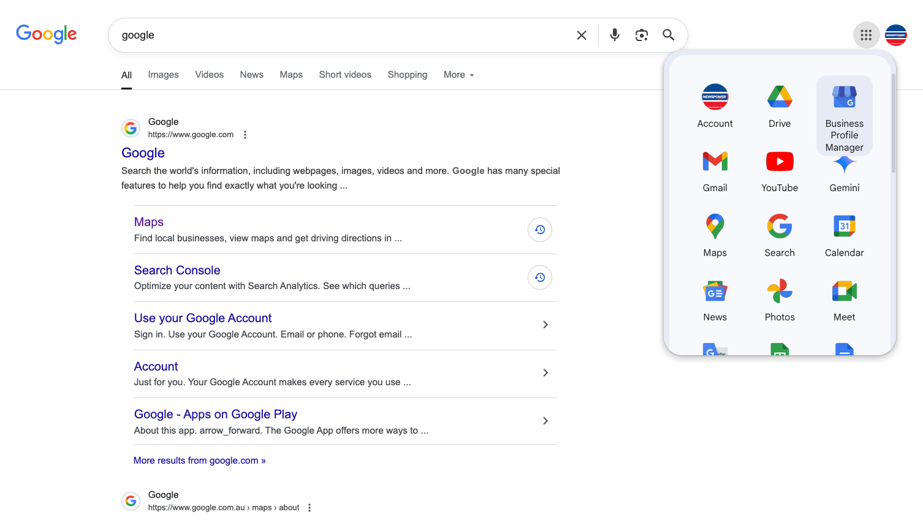Open Google Calendar from the apps grid
The image size is (923, 520).
point(844,236)
